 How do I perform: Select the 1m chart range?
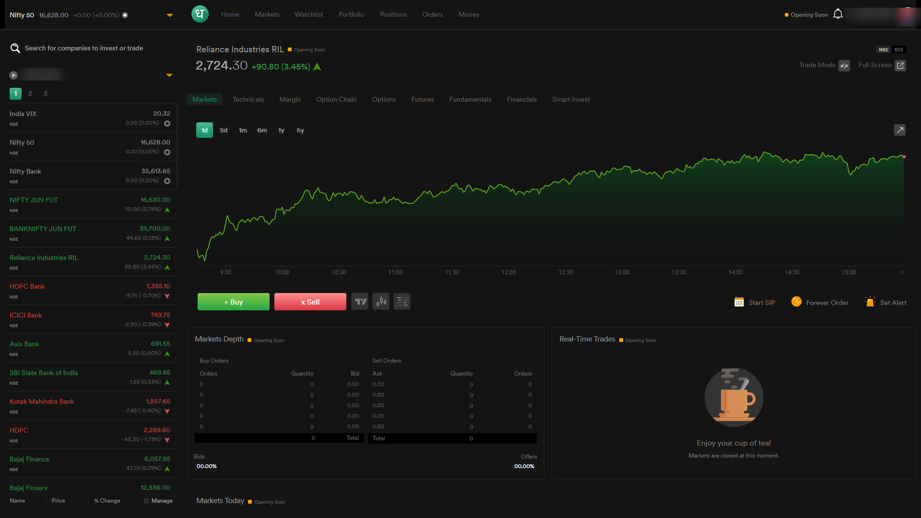point(243,130)
